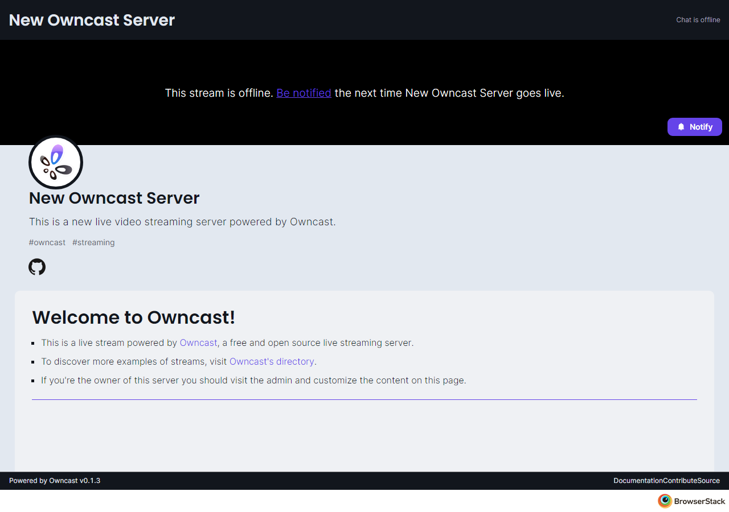
Task: Click the 'This stream is offline.' message
Action: 219,93
